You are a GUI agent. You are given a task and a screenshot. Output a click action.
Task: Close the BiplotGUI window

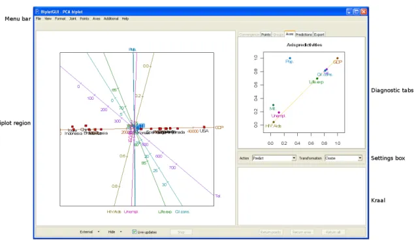(364, 12)
